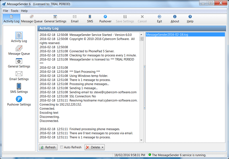Click the green service status indicator
The width and height of the screenshot is (229, 159).
(150, 155)
